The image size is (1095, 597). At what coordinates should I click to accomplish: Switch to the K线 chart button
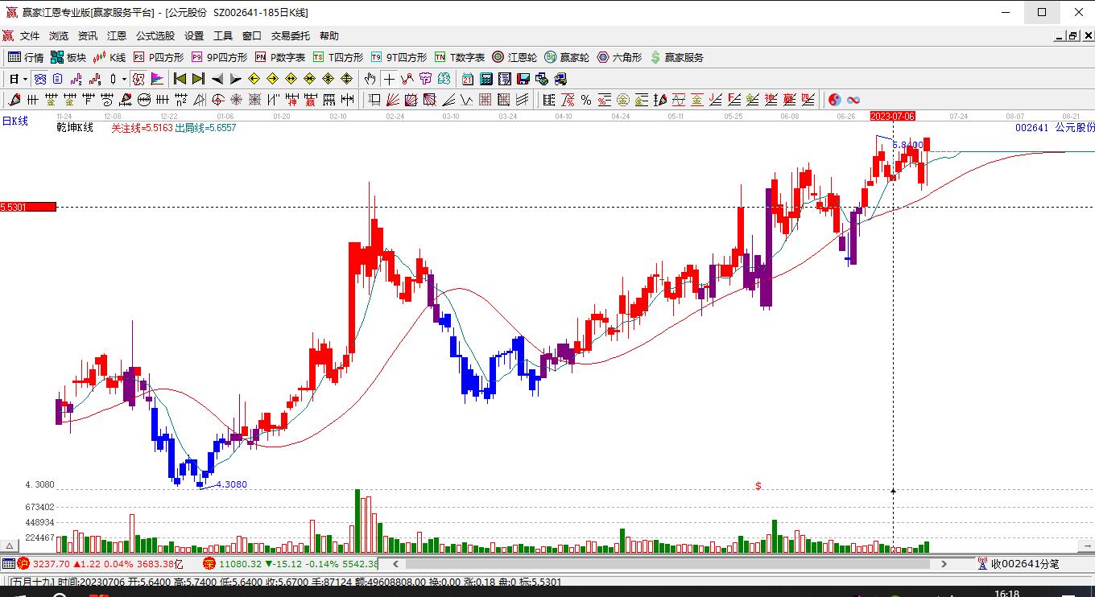[109, 57]
